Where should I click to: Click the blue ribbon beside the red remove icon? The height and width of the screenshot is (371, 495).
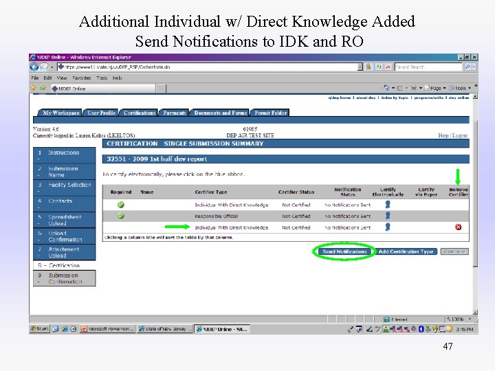pos(388,227)
